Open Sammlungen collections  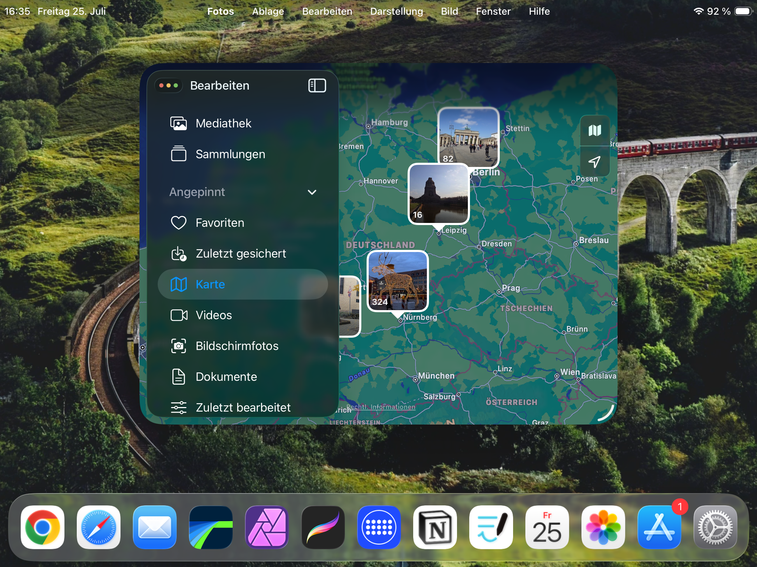pos(230,154)
